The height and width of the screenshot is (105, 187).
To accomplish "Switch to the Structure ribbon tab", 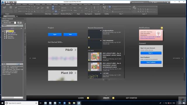I will [18, 4].
